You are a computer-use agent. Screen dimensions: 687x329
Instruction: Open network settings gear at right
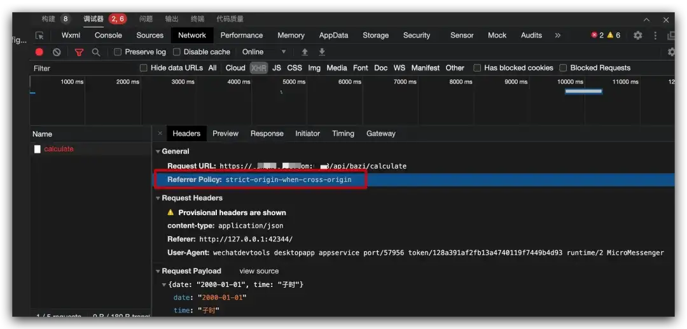671,52
